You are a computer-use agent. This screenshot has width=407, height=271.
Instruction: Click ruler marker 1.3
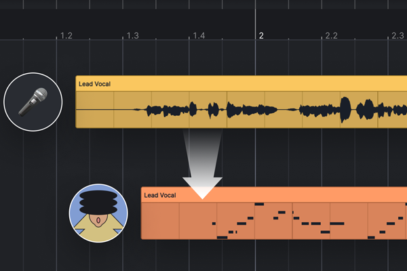pos(133,35)
